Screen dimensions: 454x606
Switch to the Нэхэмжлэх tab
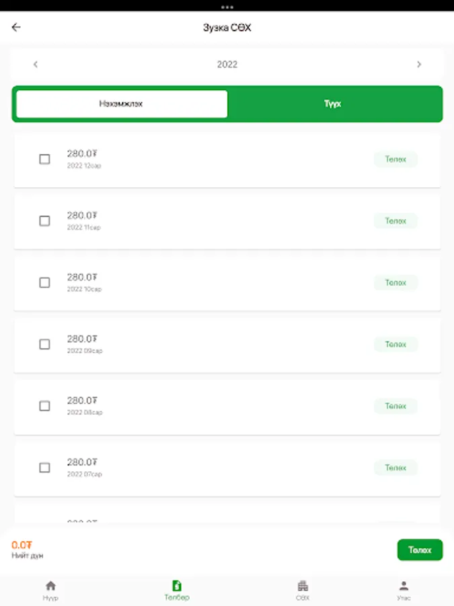pos(121,104)
